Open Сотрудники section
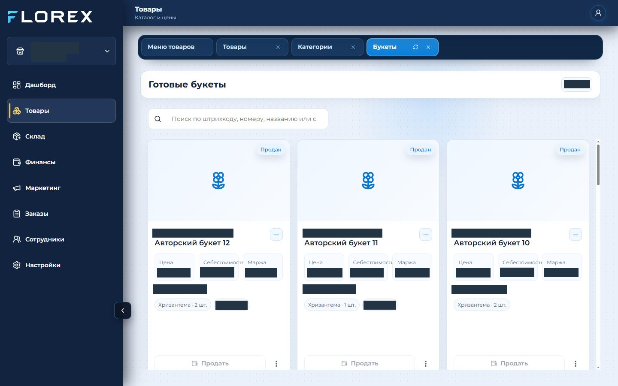The image size is (618, 386). coord(61,239)
